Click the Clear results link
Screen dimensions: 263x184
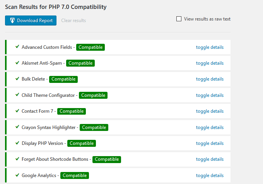73,21
